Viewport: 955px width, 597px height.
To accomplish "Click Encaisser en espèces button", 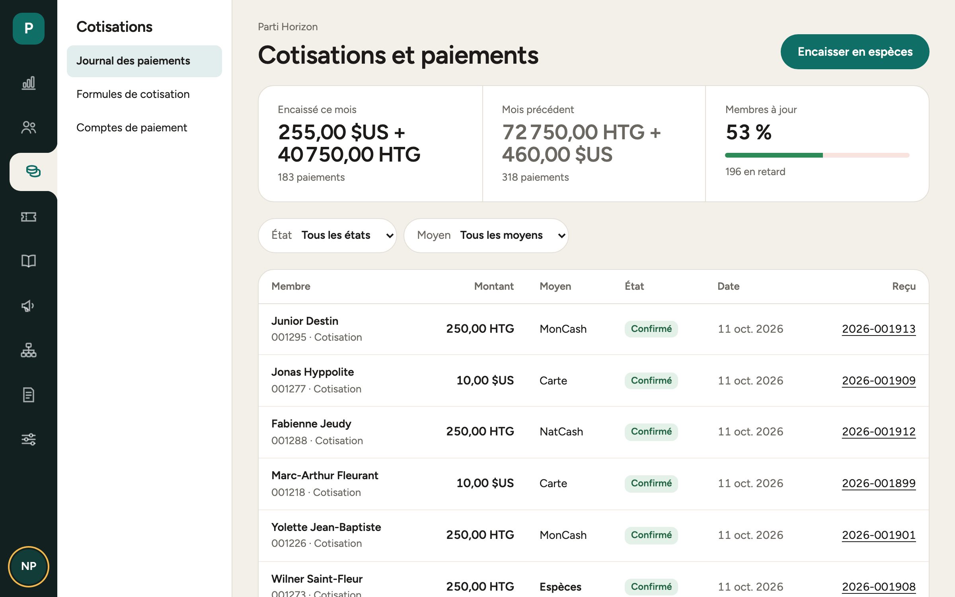I will (x=855, y=52).
